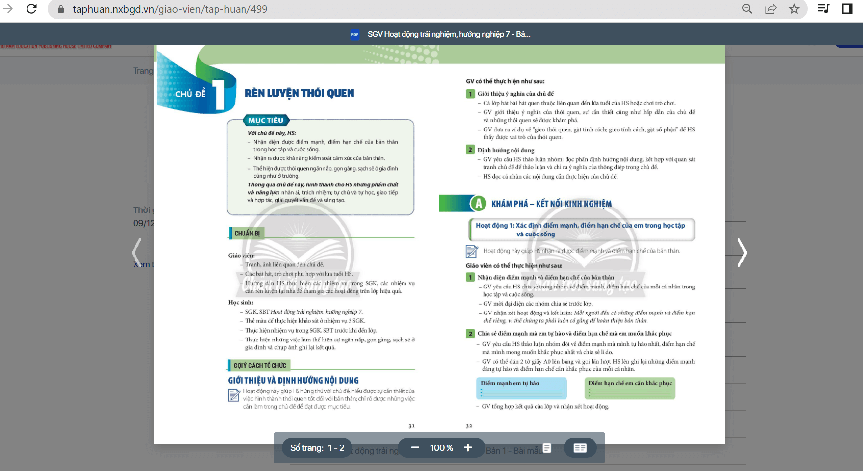Go to previous page with left arrow
The height and width of the screenshot is (471, 863).
136,253
